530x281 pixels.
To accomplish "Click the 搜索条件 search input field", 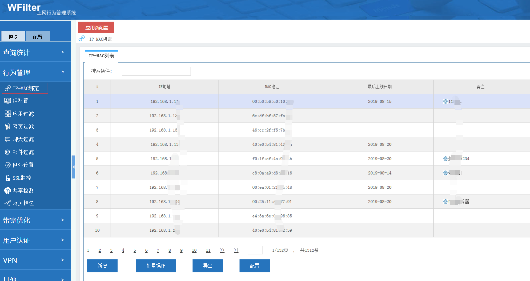I will click(156, 71).
